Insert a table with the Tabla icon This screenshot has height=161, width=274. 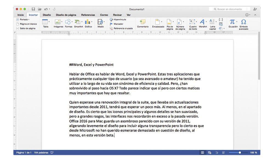pos(45,22)
